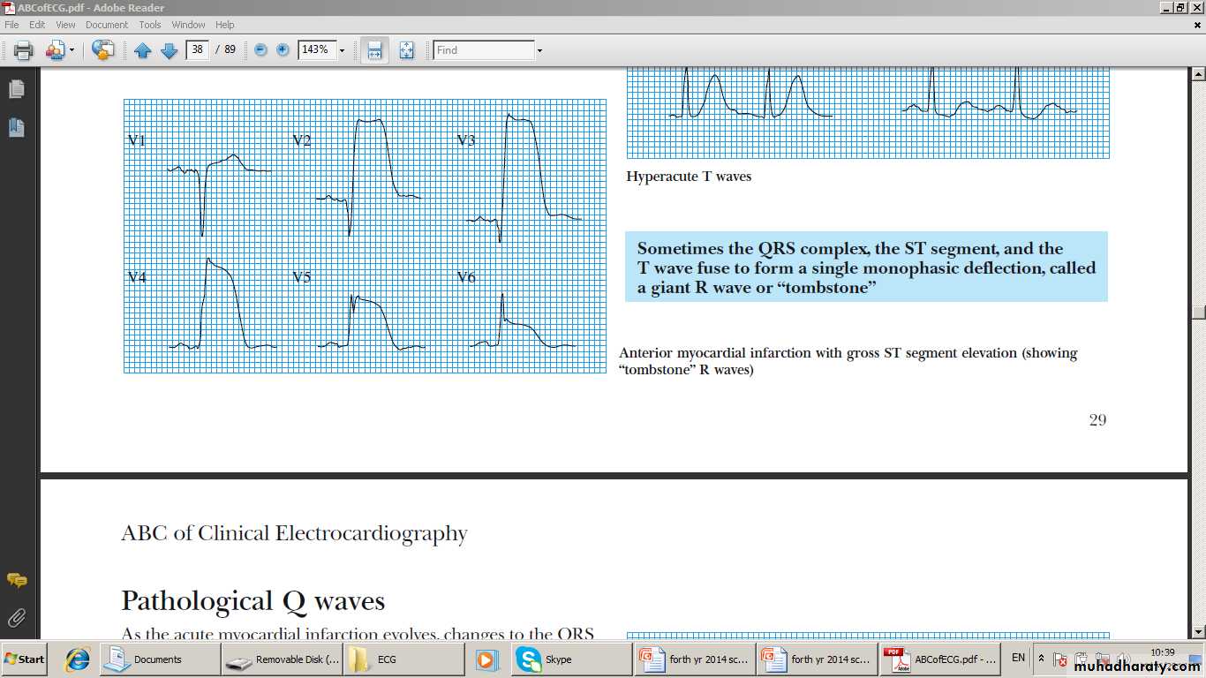This screenshot has height=678, width=1206.
Task: Open the Comments panel in sidebar
Action: coord(16,580)
